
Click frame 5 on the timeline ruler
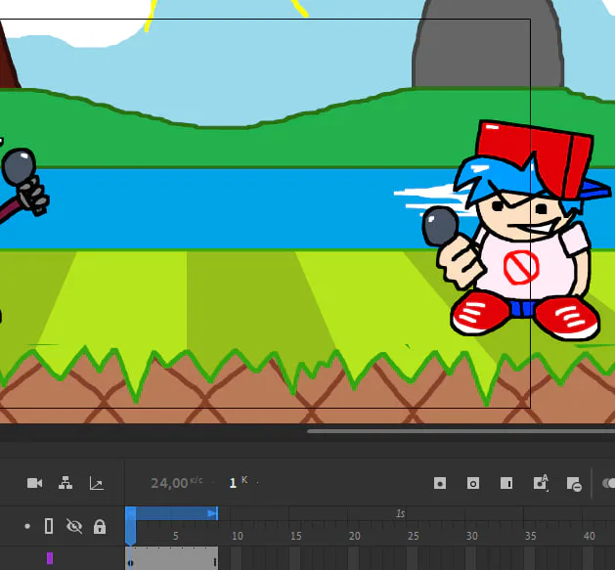click(x=176, y=536)
